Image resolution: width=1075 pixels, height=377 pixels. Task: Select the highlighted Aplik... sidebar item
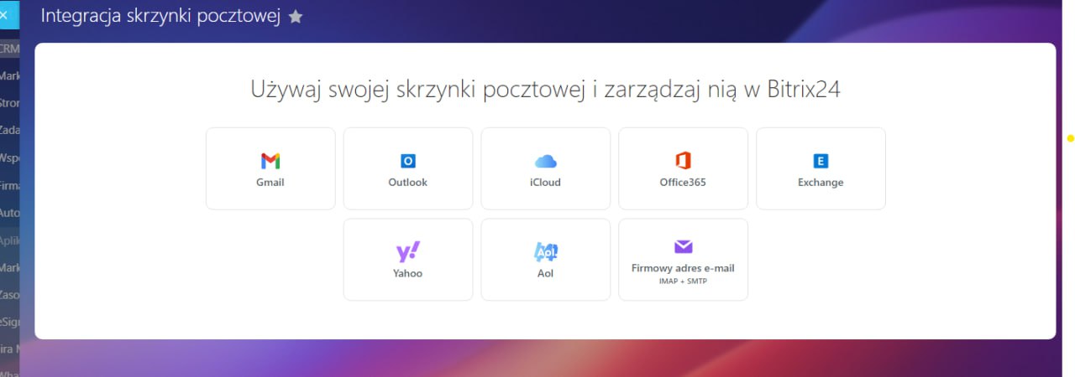(x=9, y=240)
